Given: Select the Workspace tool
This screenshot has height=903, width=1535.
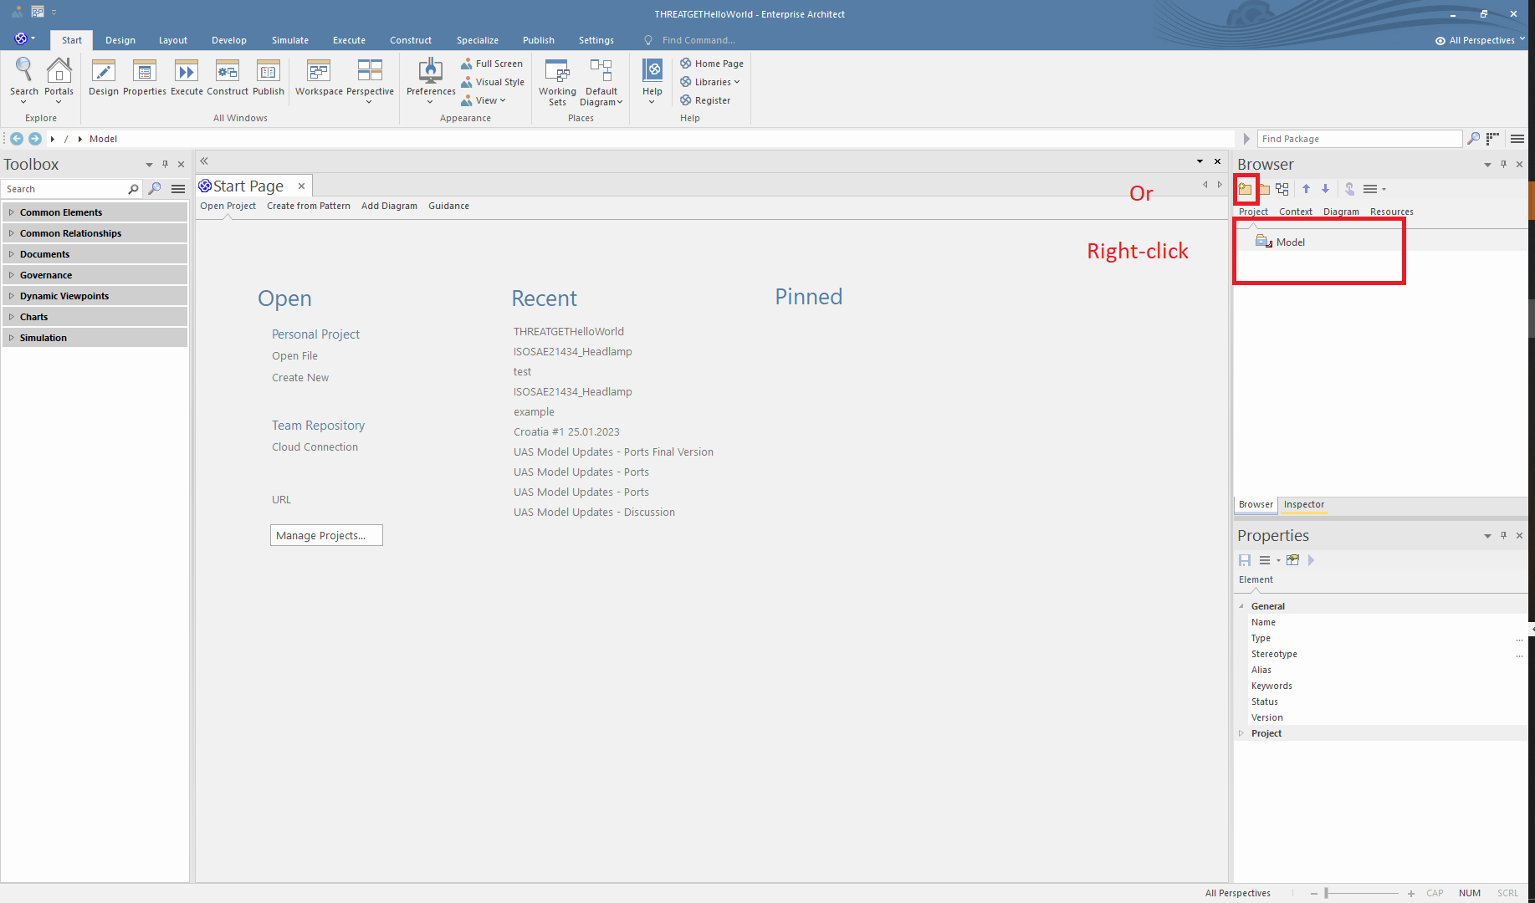Looking at the screenshot, I should (318, 79).
